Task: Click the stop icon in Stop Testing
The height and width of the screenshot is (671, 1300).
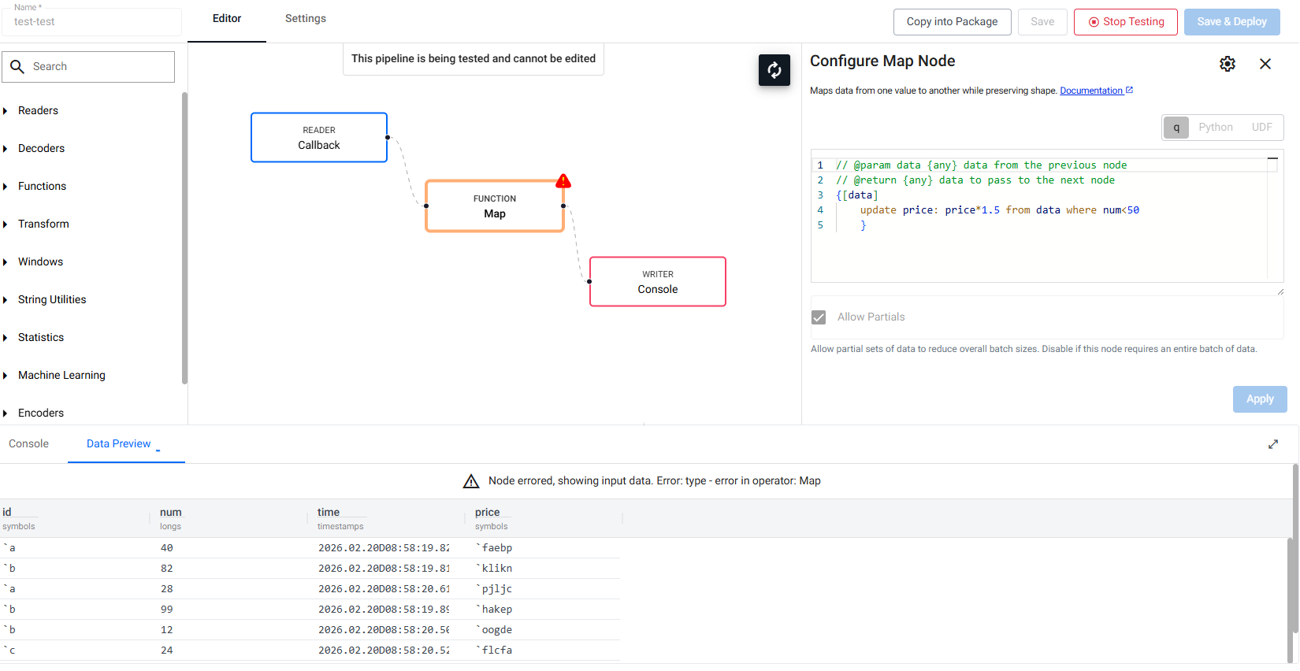Action: [1094, 22]
